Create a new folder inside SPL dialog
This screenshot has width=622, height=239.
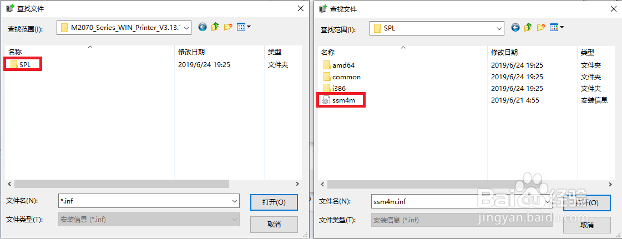coord(540,27)
